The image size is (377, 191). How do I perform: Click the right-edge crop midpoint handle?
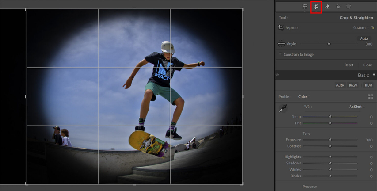(242, 96)
